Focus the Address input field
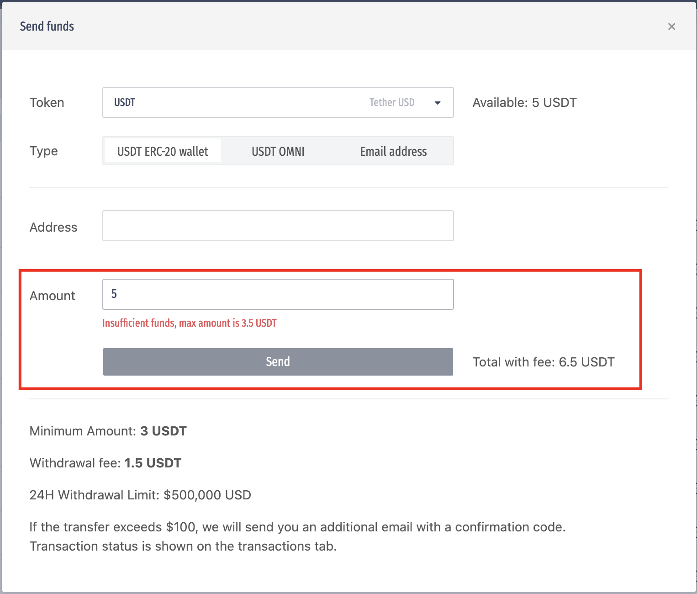This screenshot has width=697, height=594. [278, 226]
